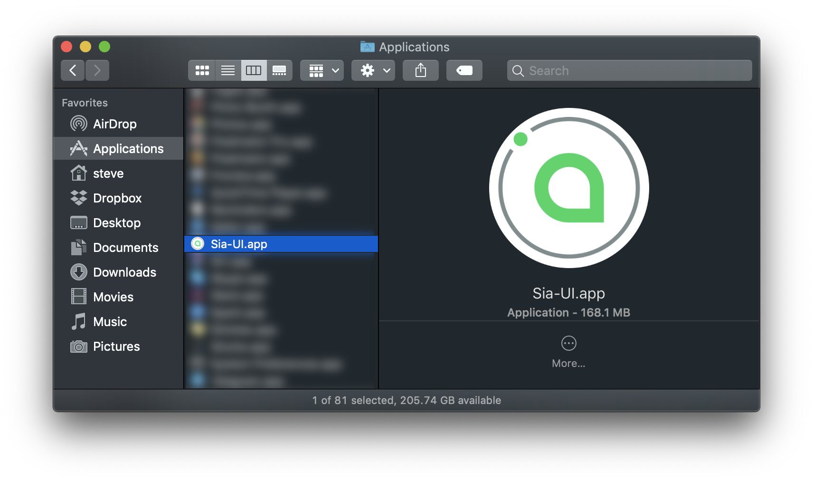Click the Favorites sidebar heading

85,103
